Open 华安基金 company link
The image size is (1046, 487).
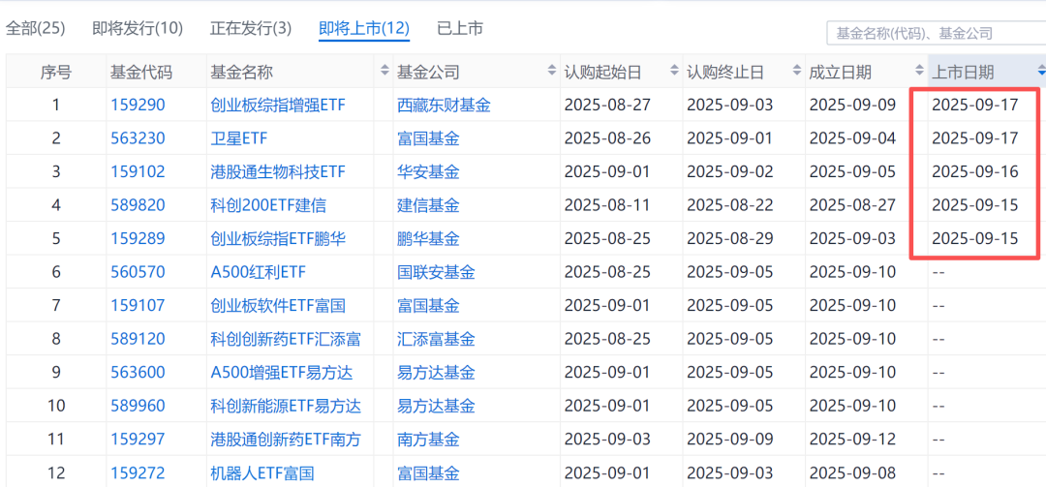coord(428,171)
